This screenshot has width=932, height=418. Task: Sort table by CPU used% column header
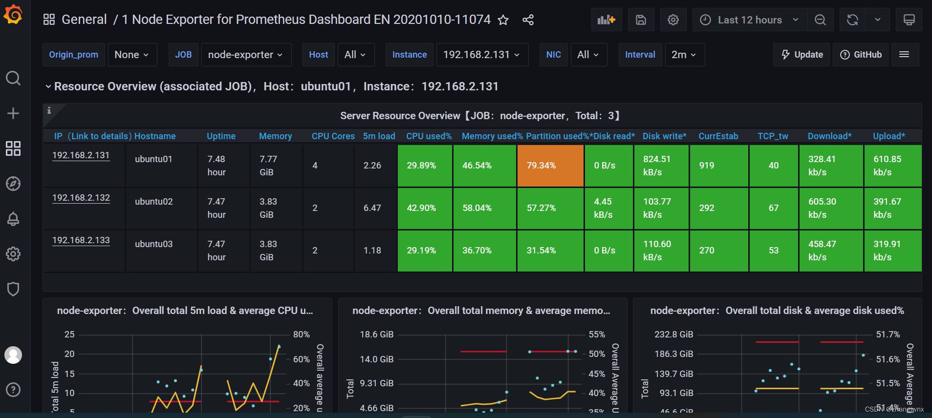click(429, 136)
